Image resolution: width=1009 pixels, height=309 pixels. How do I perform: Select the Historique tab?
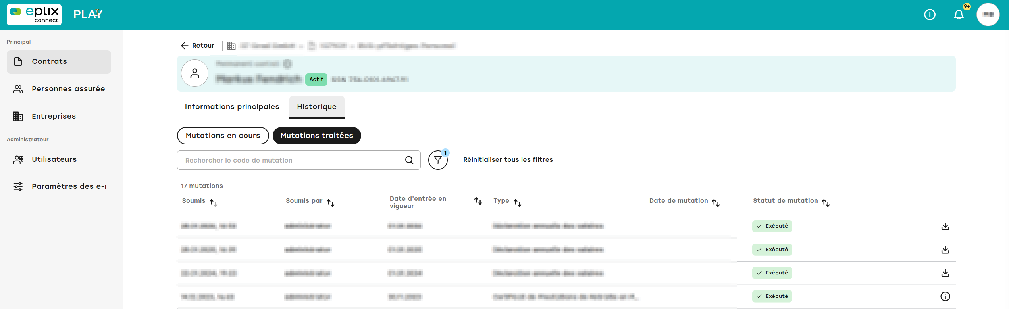click(x=317, y=107)
